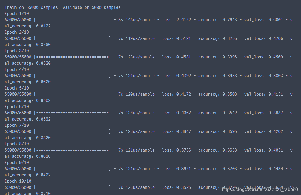Select val_accuracy value 0.8422

[43, 175]
